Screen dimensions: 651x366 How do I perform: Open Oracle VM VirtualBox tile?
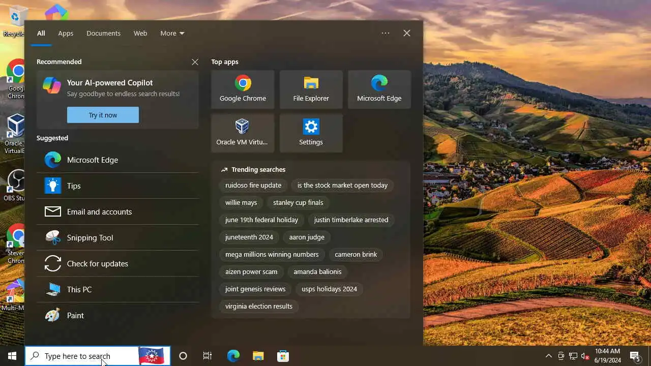click(x=243, y=133)
